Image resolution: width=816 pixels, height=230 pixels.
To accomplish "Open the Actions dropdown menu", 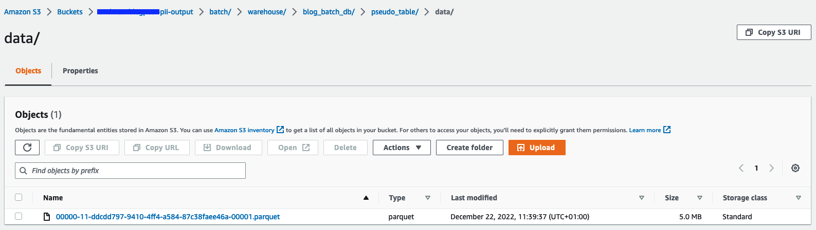I will click(402, 148).
